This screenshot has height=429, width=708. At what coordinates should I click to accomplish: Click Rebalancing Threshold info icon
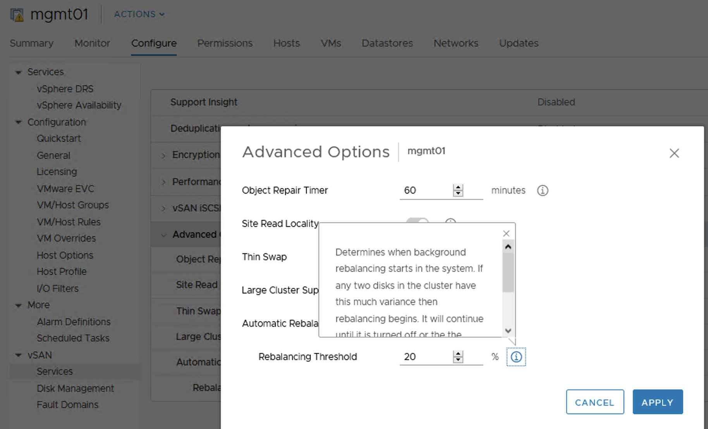point(516,357)
